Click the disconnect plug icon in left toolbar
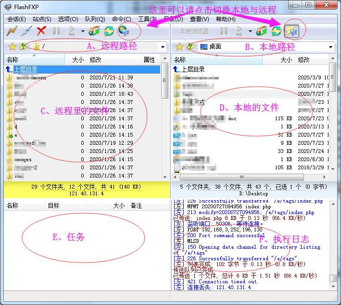Screen dimensions: 341x305 27,31
